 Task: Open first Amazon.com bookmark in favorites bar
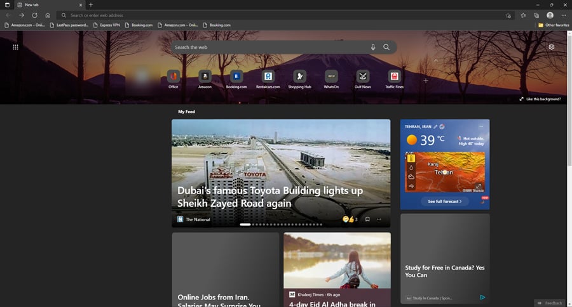24,25
